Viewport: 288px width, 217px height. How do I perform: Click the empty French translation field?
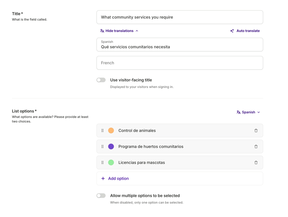point(180,63)
